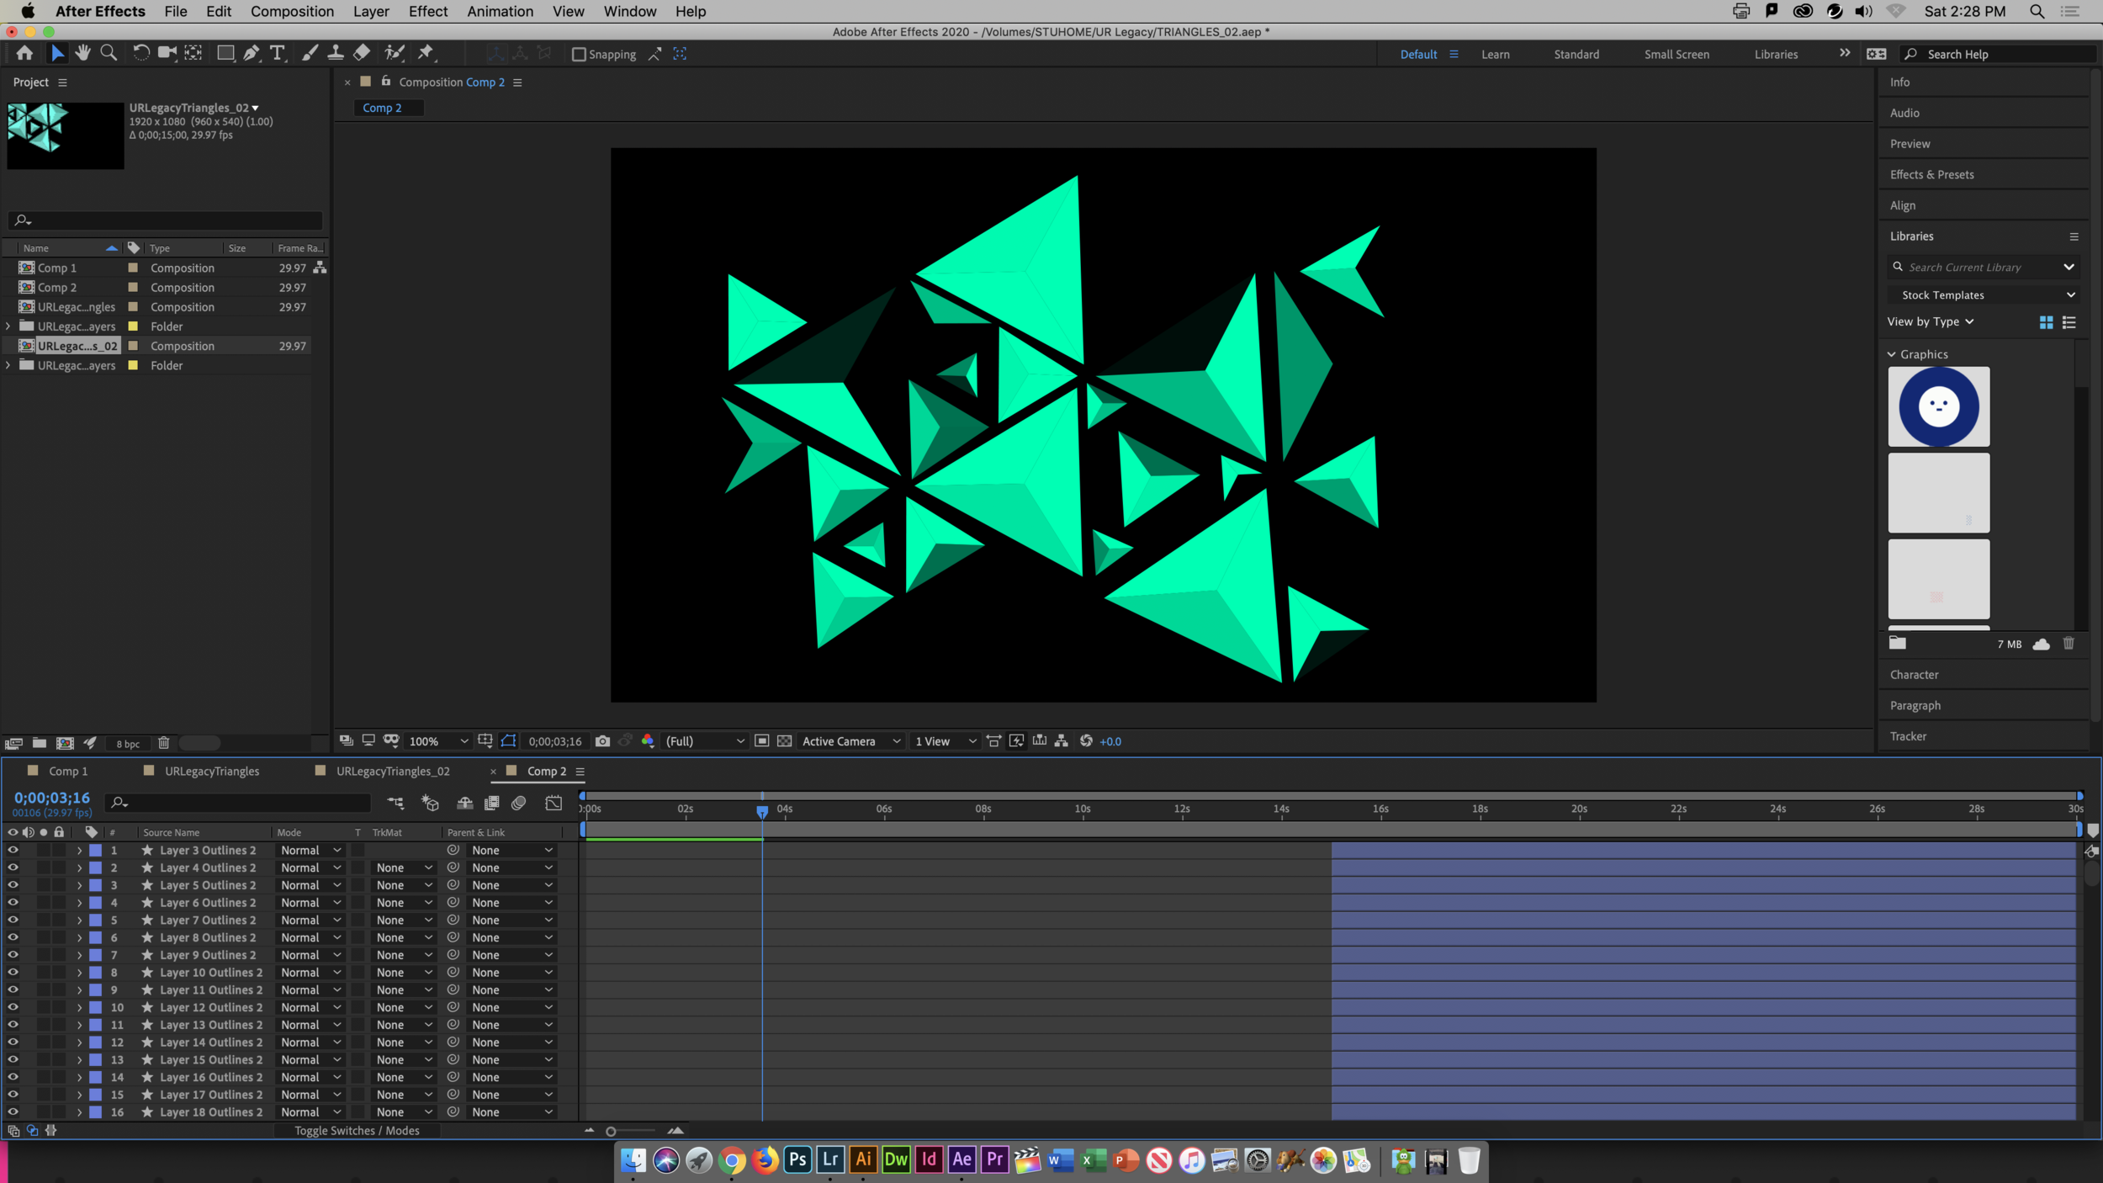Viewport: 2103px width, 1183px height.
Task: Open After Effects from the Dock
Action: coord(961,1159)
